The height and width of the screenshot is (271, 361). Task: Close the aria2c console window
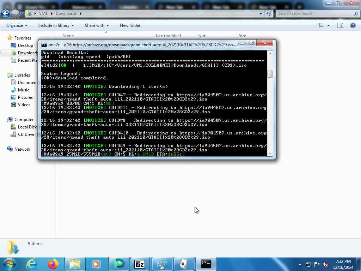click(x=265, y=43)
